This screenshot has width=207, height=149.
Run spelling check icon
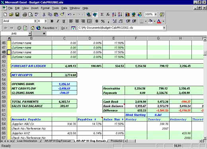pyautogui.click(x=37, y=14)
